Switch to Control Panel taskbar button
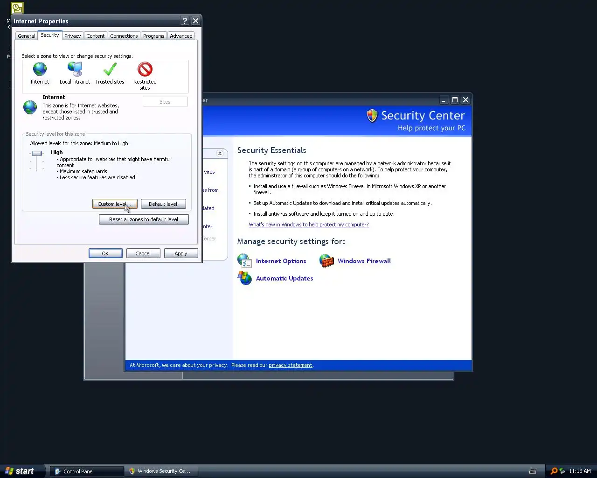Viewport: 597px width, 478px height. (x=86, y=471)
